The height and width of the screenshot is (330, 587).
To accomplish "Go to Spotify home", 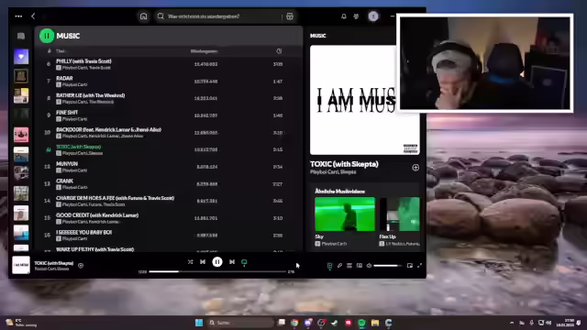I will pos(143,16).
